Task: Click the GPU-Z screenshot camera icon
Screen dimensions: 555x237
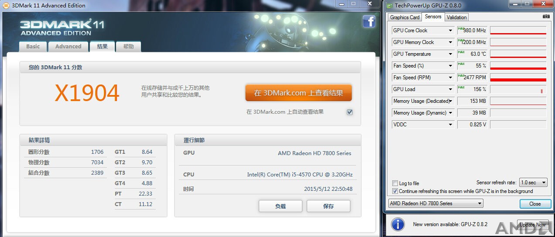Action: [546, 17]
